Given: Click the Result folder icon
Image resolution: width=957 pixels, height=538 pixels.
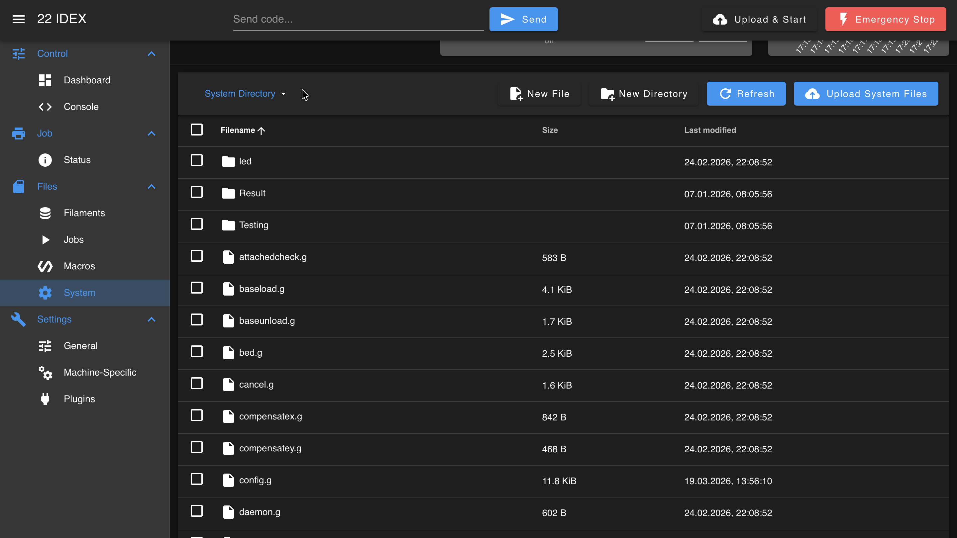Looking at the screenshot, I should pos(229,193).
